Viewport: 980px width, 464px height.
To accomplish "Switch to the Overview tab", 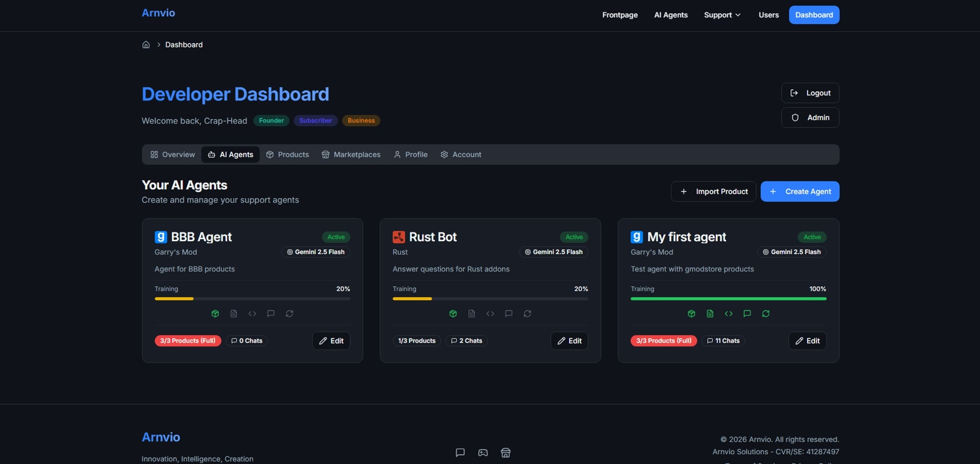I will click(x=173, y=155).
